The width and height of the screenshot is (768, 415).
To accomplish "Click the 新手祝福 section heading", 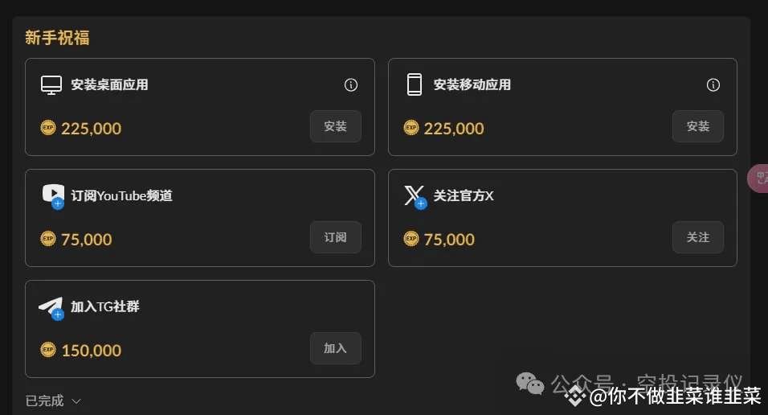I will (x=57, y=38).
